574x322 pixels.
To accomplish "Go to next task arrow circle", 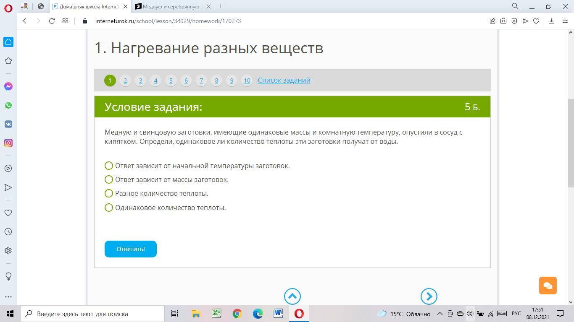I will coord(429,296).
